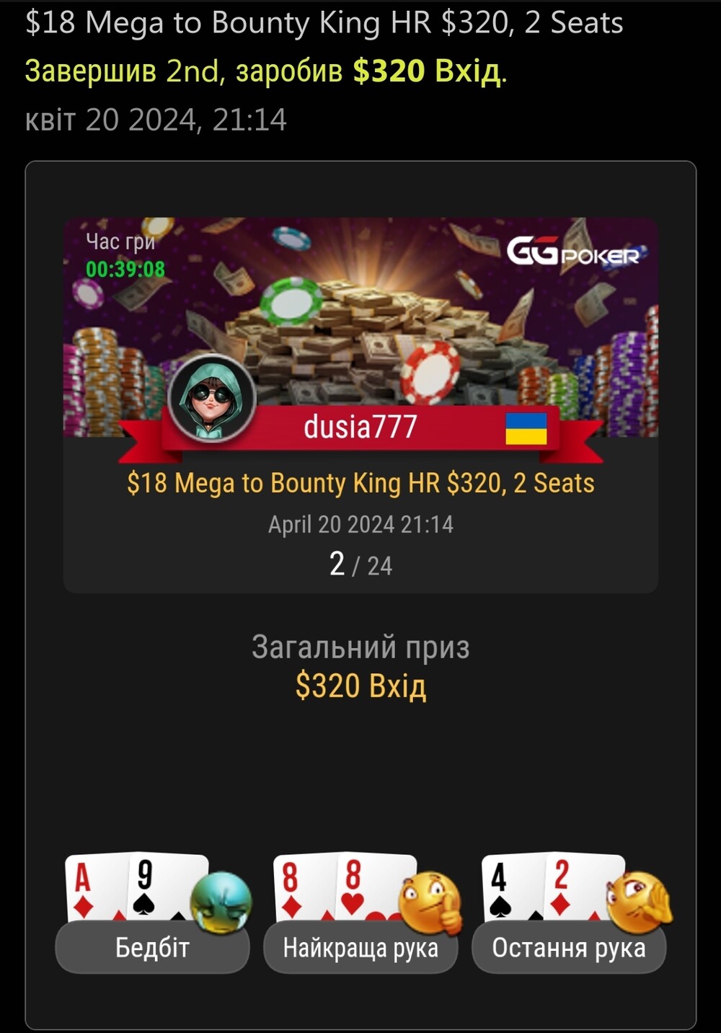Image resolution: width=721 pixels, height=1033 pixels.
Task: Open the Остання рука button
Action: (569, 947)
